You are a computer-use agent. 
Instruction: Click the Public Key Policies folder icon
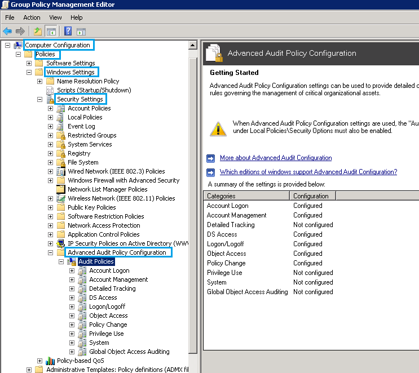click(61, 207)
